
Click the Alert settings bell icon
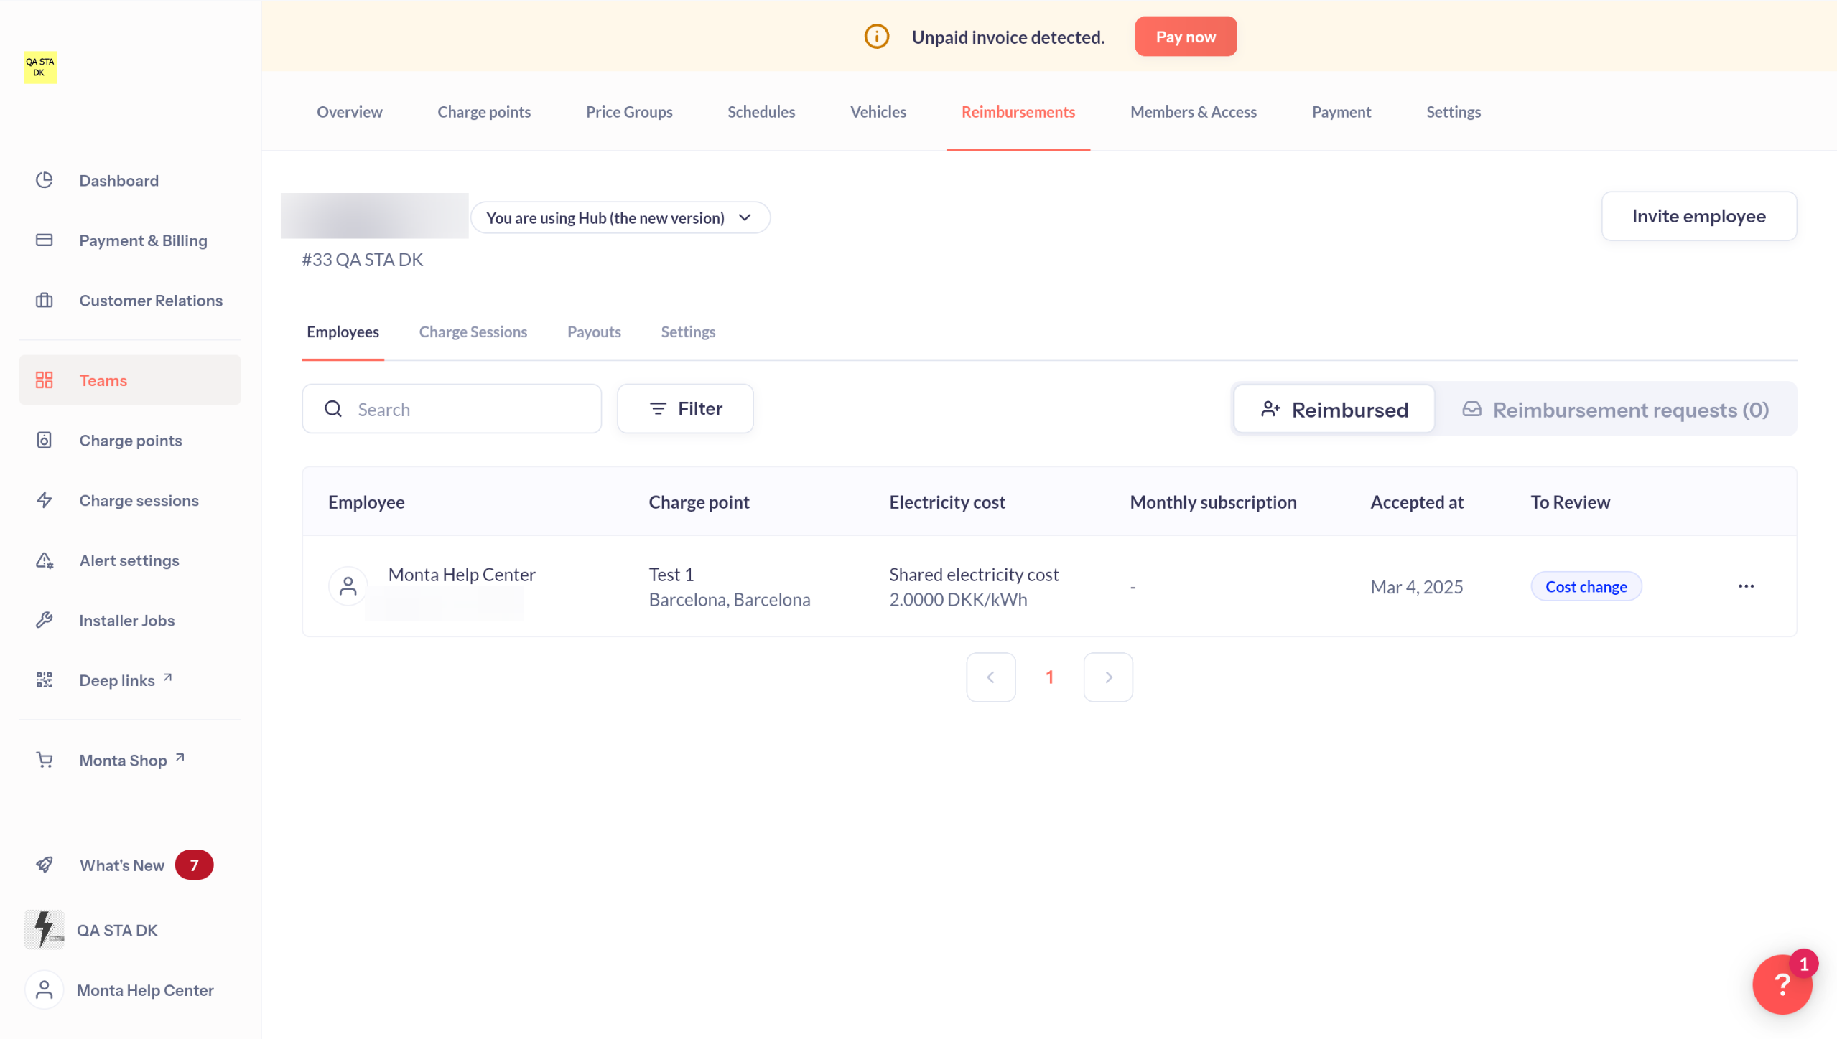click(45, 560)
